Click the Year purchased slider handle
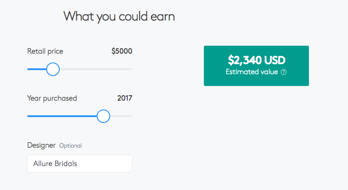This screenshot has width=348, height=190. (103, 116)
